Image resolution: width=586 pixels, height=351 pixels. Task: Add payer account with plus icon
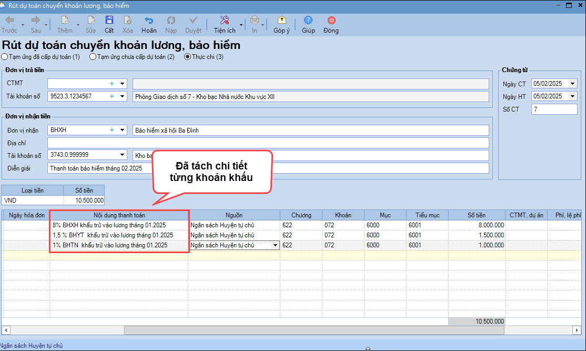(x=112, y=96)
